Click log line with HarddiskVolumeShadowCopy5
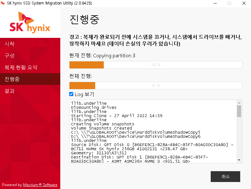Screen dimensions: 251x189 click(135, 132)
